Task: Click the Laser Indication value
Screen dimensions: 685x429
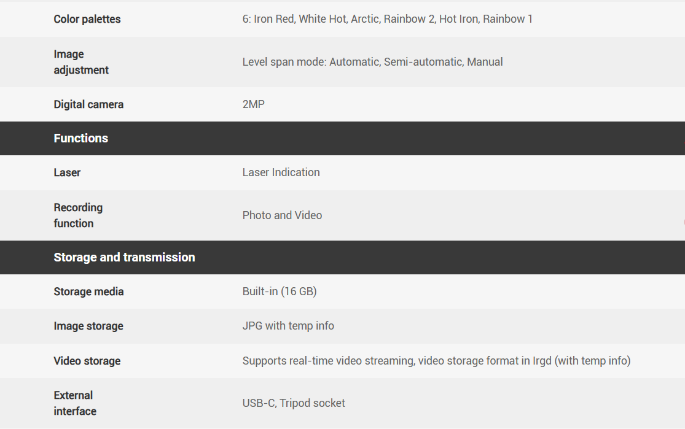Action: tap(281, 172)
